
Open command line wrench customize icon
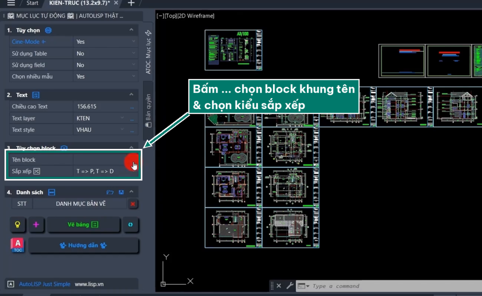click(x=289, y=286)
